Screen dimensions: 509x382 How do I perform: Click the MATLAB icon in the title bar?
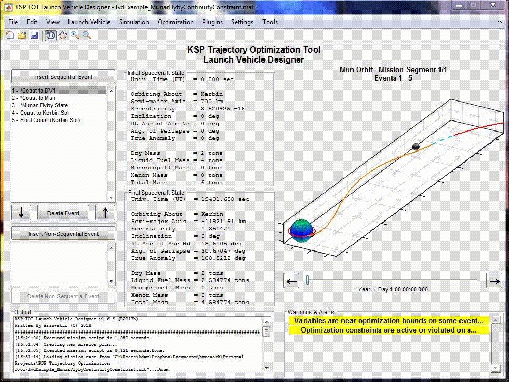9,7
